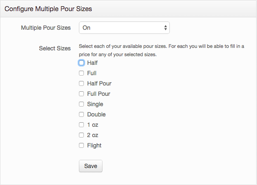Click the Flight label text
257x185 pixels.
(94, 145)
